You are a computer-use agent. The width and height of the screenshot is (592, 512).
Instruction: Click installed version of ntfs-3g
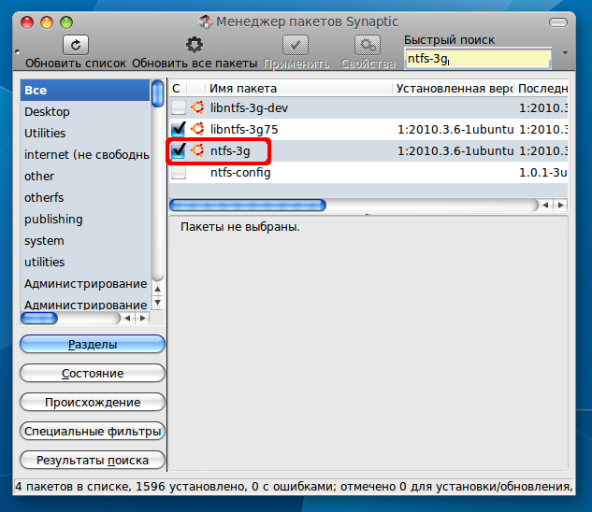pyautogui.click(x=455, y=151)
